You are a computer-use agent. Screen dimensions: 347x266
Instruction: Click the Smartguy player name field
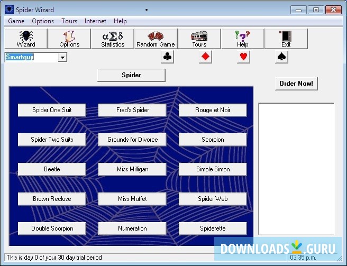tap(32, 57)
